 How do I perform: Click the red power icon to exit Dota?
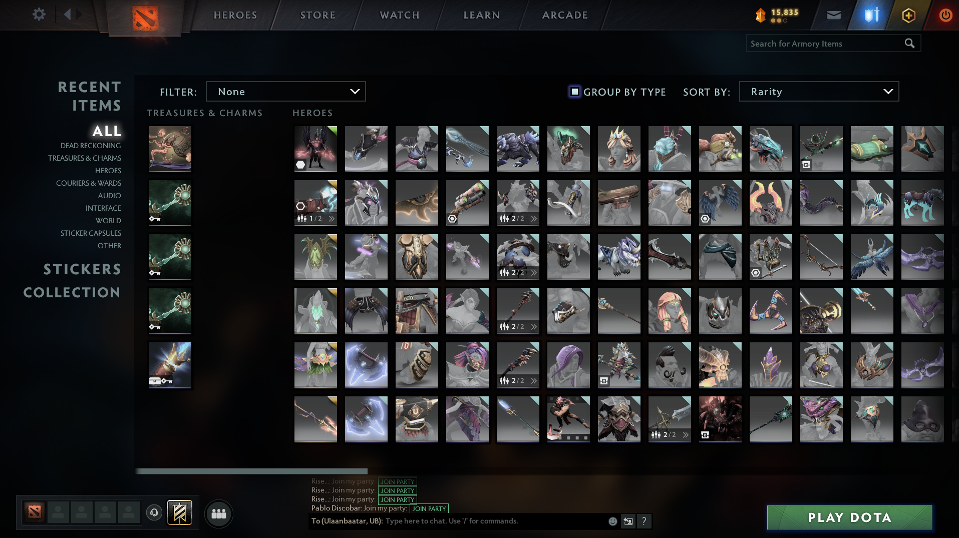pos(945,15)
